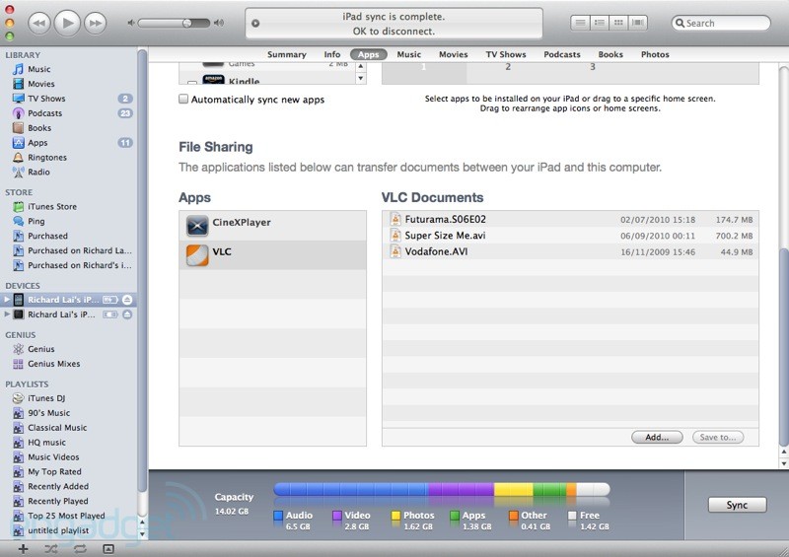Switch to the Music tab
This screenshot has height=557, width=789.
coord(409,54)
